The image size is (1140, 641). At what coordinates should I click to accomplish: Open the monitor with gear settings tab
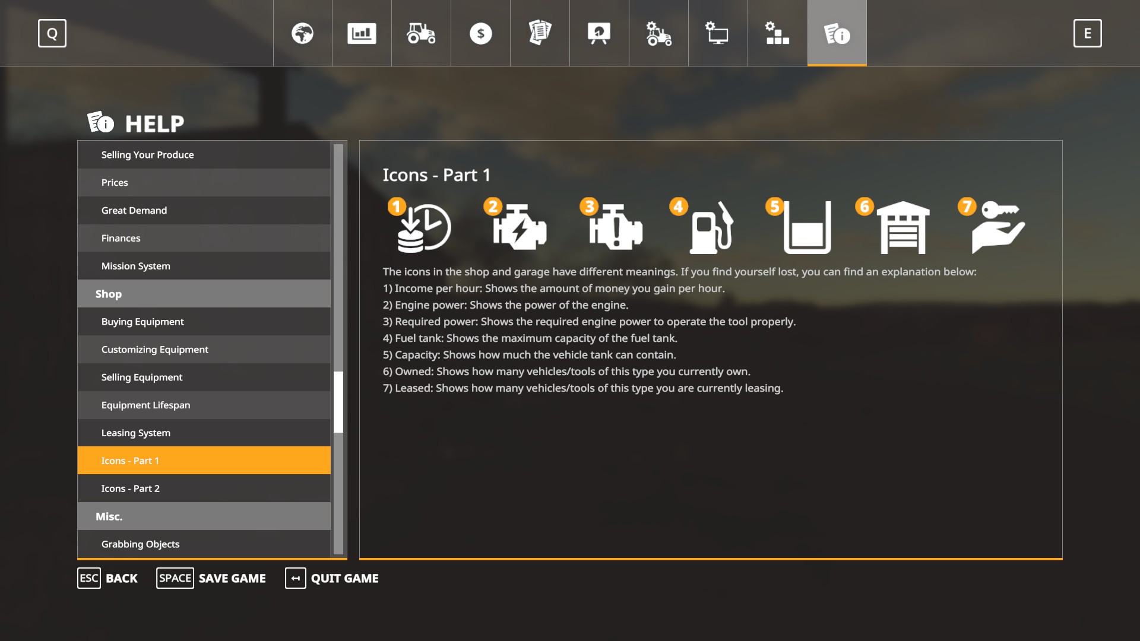718,33
